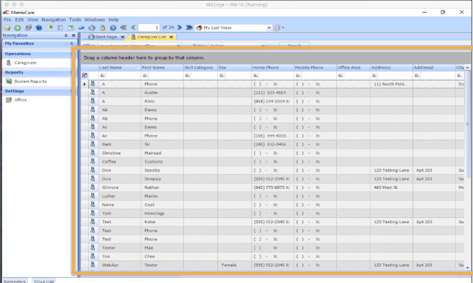
Task: Go to previous record arrow
Action: pyautogui.click(x=133, y=28)
